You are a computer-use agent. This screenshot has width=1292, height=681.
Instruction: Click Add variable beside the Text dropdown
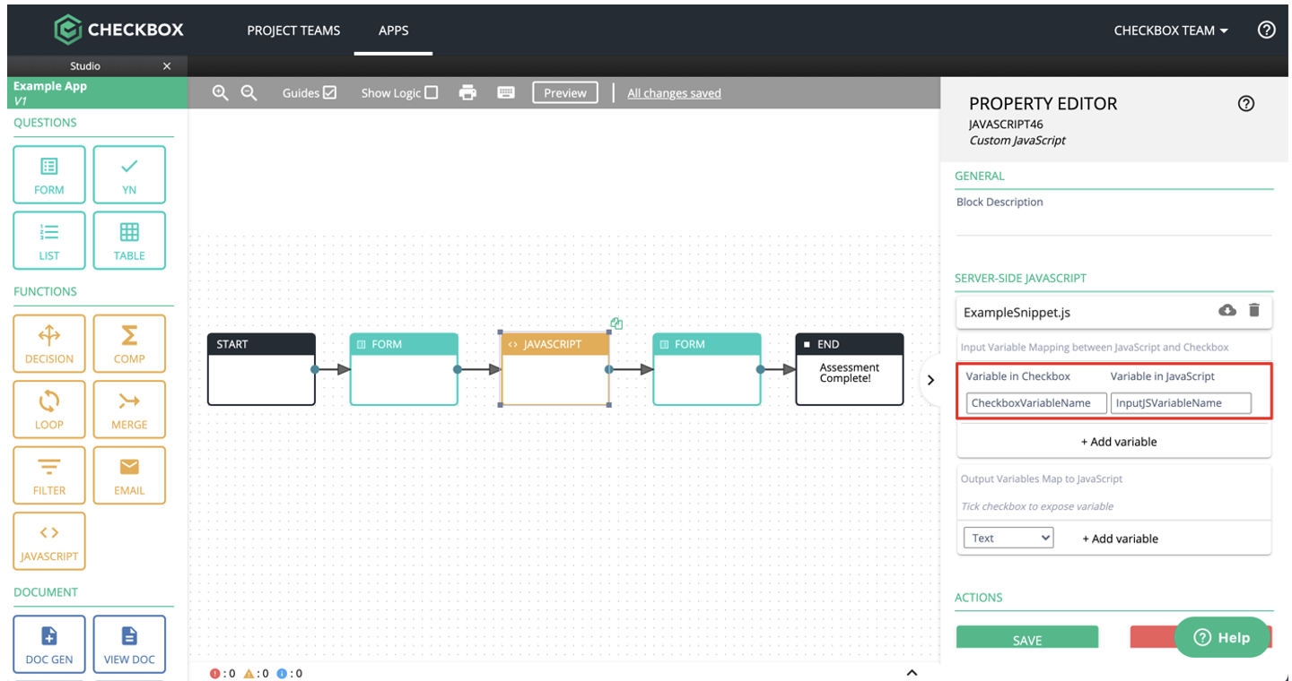[x=1120, y=539]
